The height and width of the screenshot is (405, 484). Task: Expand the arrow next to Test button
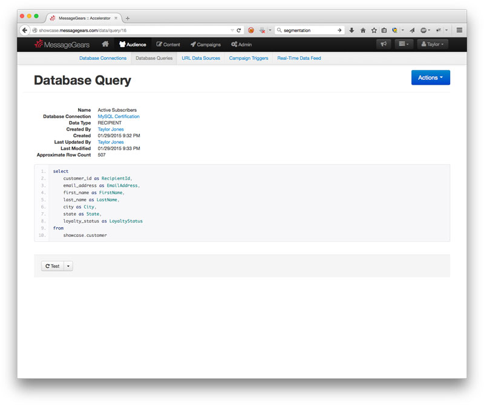[x=68, y=266]
